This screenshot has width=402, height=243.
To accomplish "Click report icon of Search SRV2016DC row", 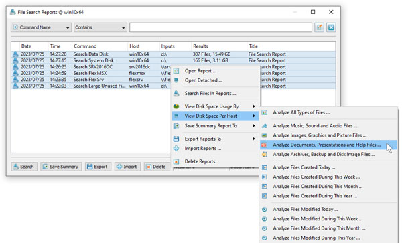I will (x=15, y=67).
